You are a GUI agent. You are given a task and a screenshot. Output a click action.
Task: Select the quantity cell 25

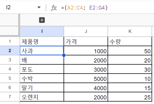pos(130,97)
